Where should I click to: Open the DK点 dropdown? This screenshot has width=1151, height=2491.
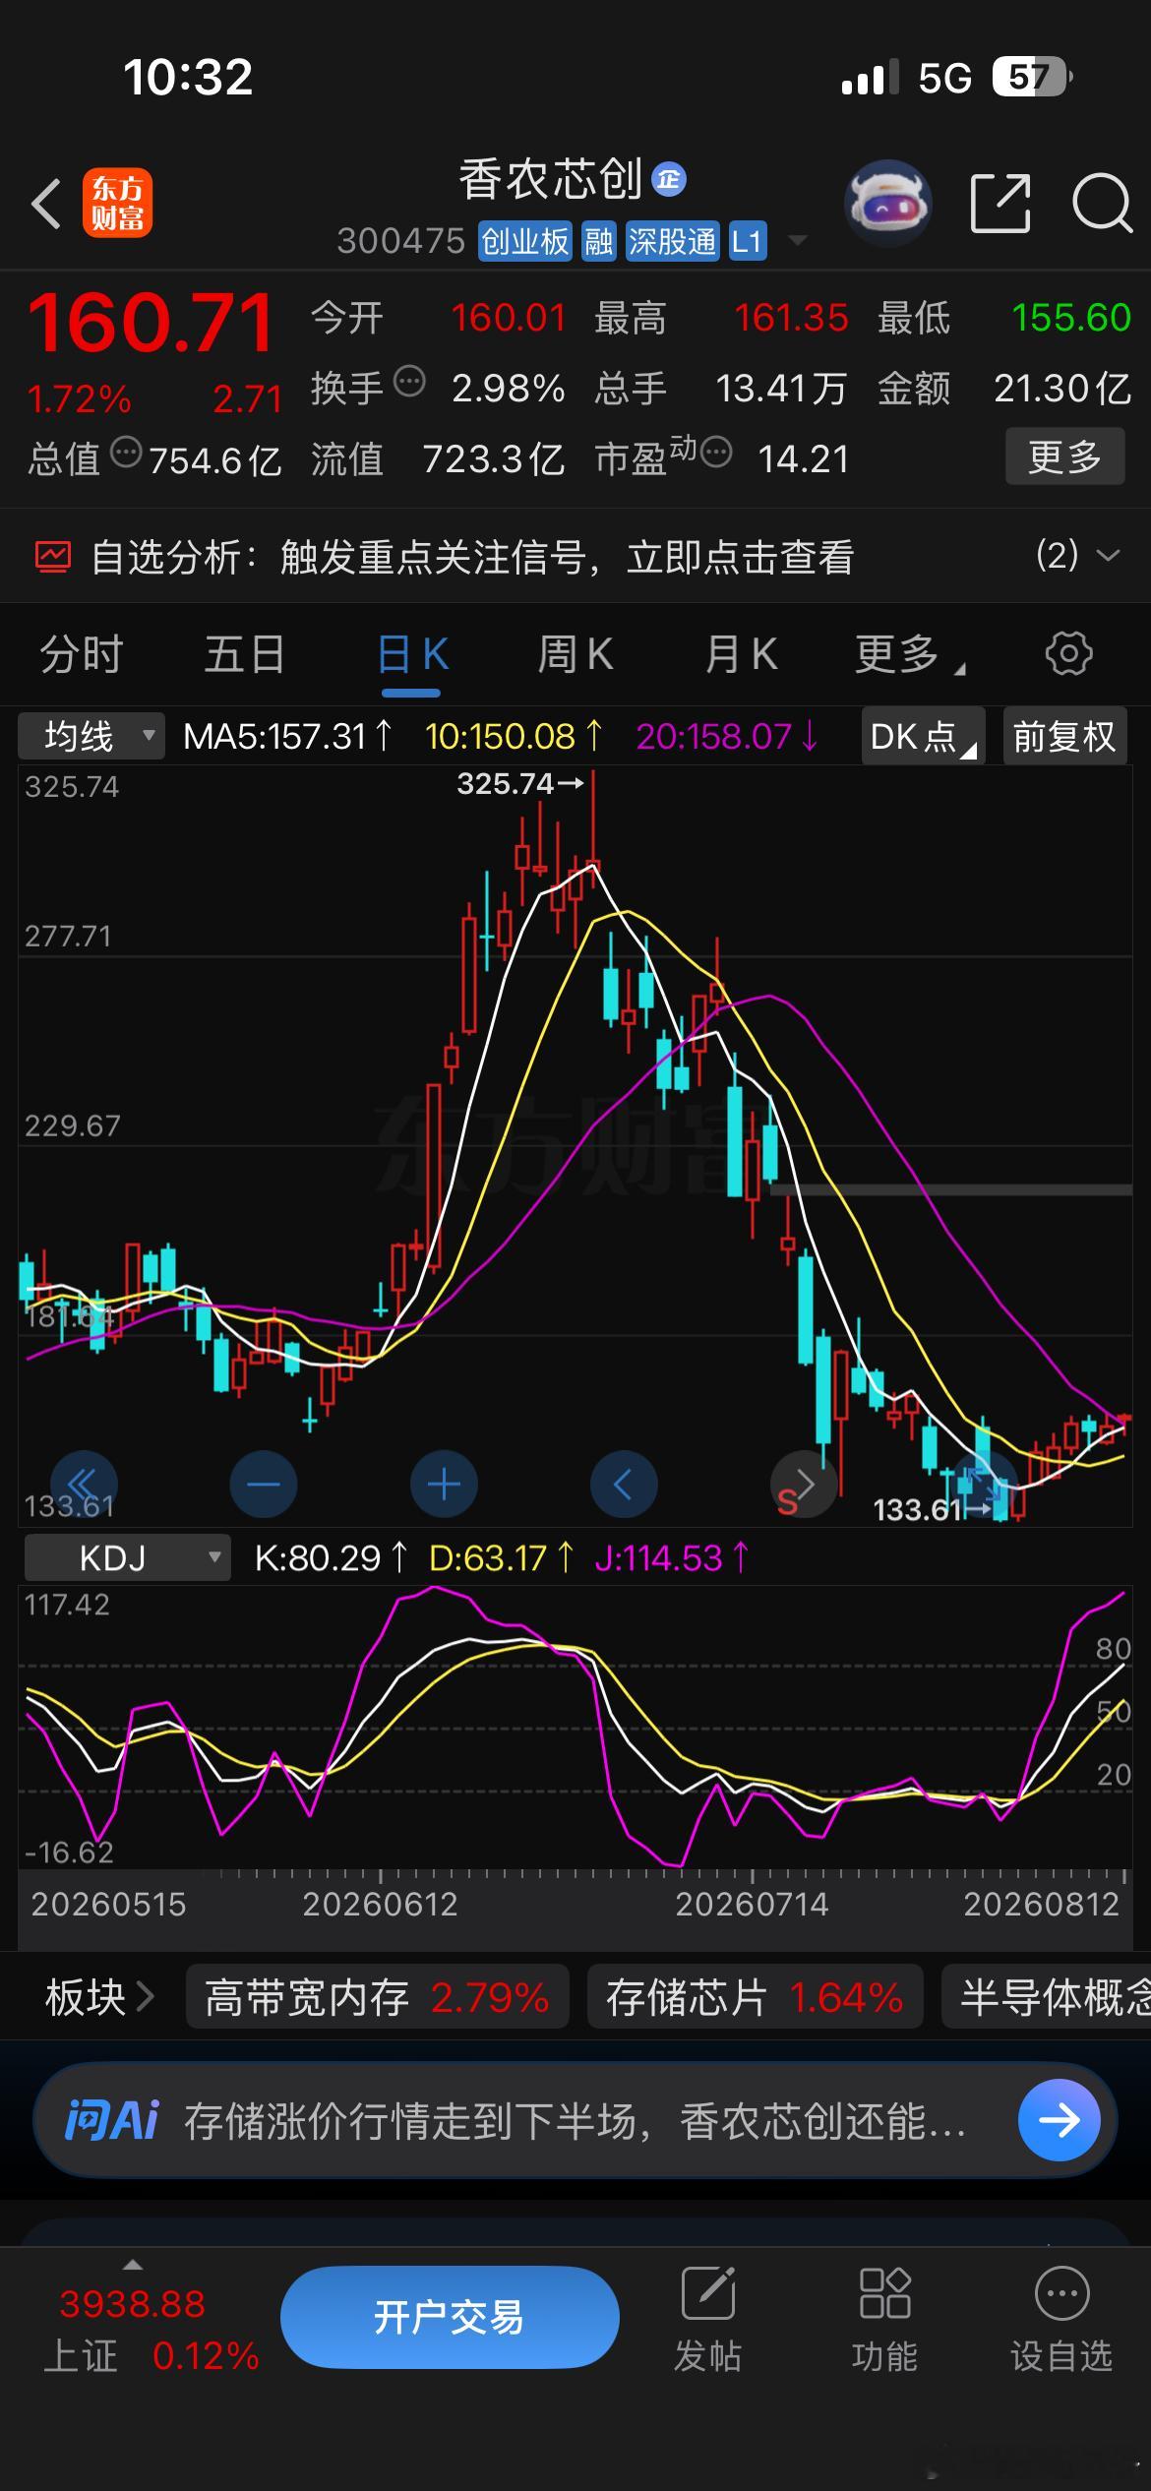coord(923,736)
